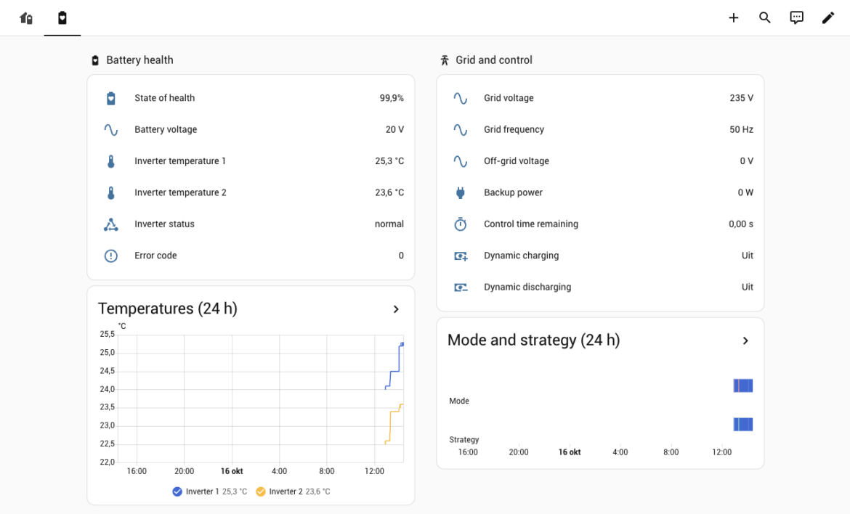Screen dimensions: 850x514
Task: Click the Strategy timeline bar
Action: point(742,424)
